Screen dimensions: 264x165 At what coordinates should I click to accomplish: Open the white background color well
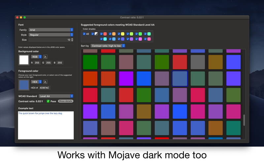point(24,60)
